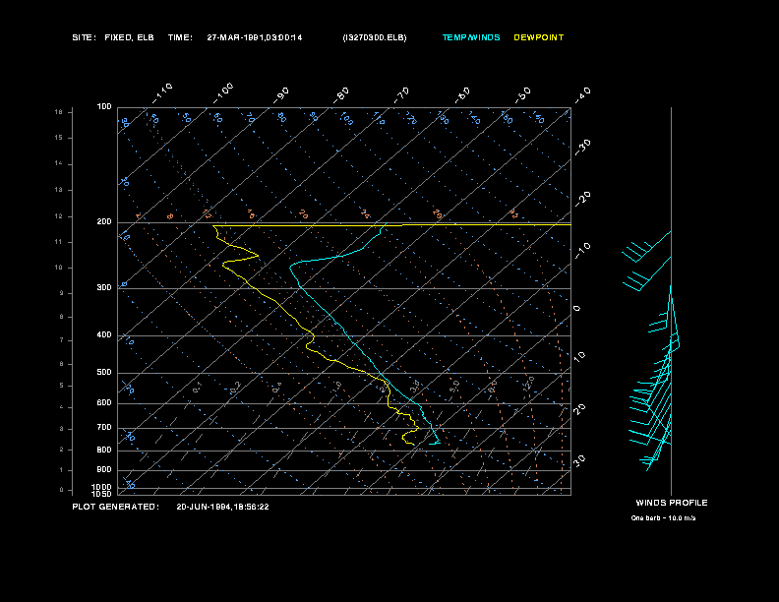Click the 0 temperature label on right axis
The image size is (779, 602).
(577, 309)
